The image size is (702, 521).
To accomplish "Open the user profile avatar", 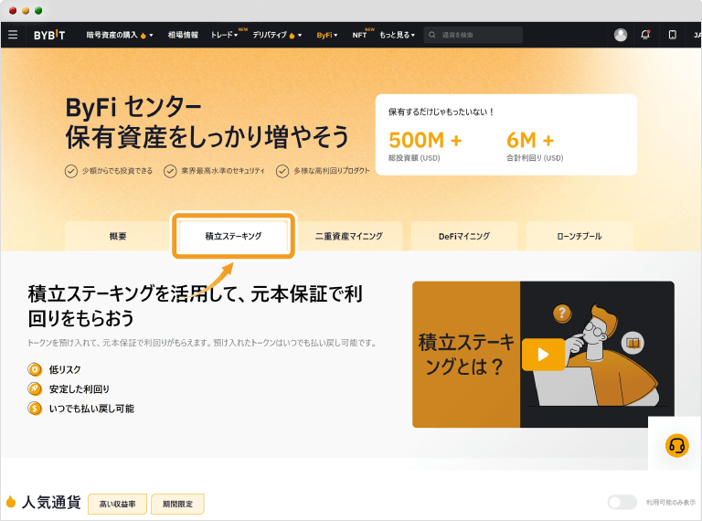I will [x=621, y=35].
